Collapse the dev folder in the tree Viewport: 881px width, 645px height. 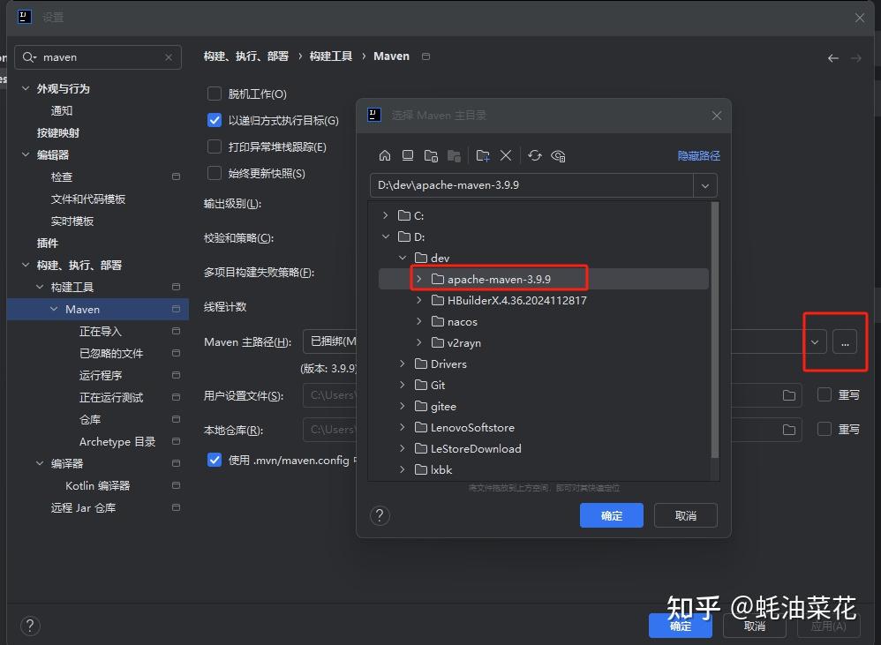click(403, 258)
